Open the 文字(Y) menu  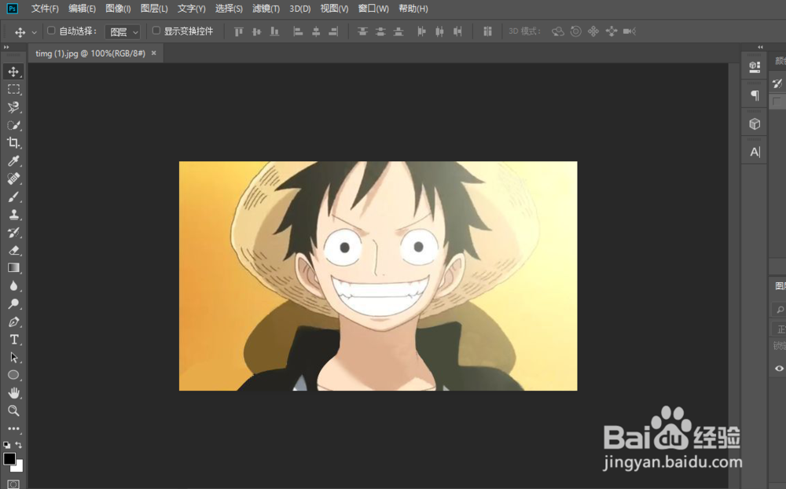(x=192, y=9)
